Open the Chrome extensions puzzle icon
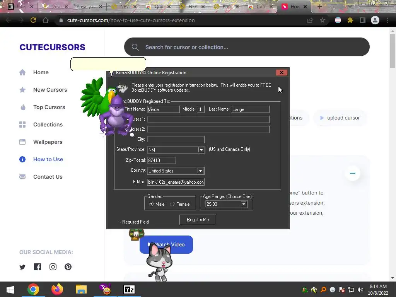 coord(350,20)
